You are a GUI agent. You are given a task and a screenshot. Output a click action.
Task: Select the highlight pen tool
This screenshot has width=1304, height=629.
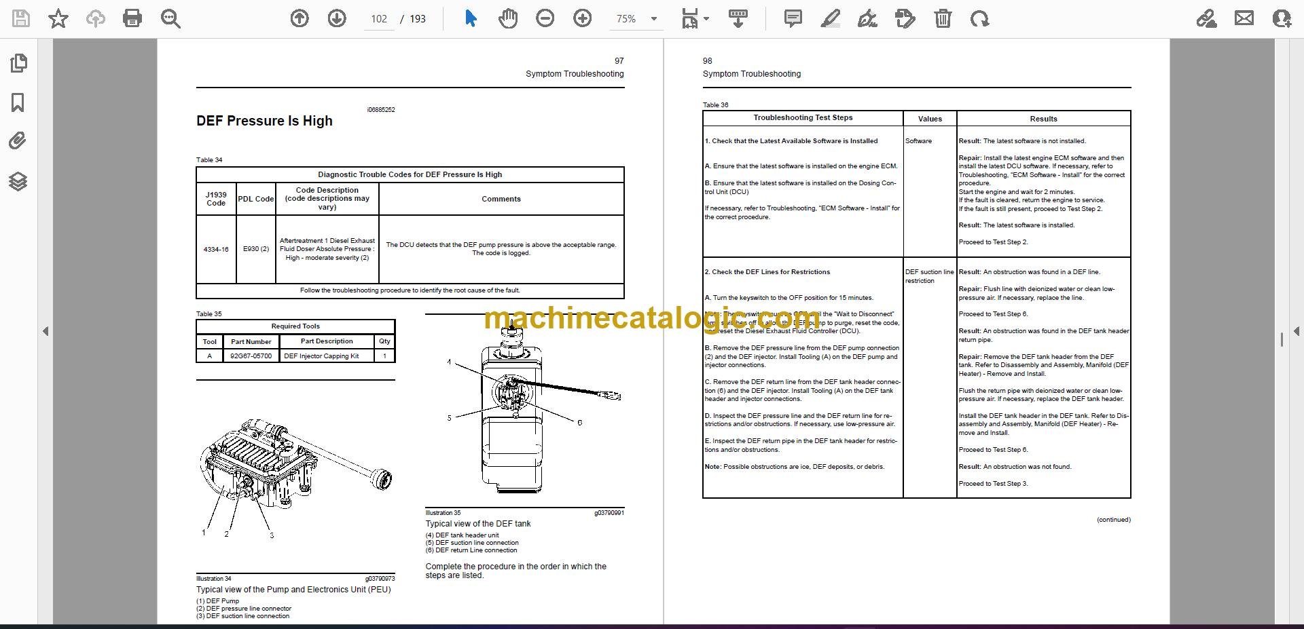point(830,18)
